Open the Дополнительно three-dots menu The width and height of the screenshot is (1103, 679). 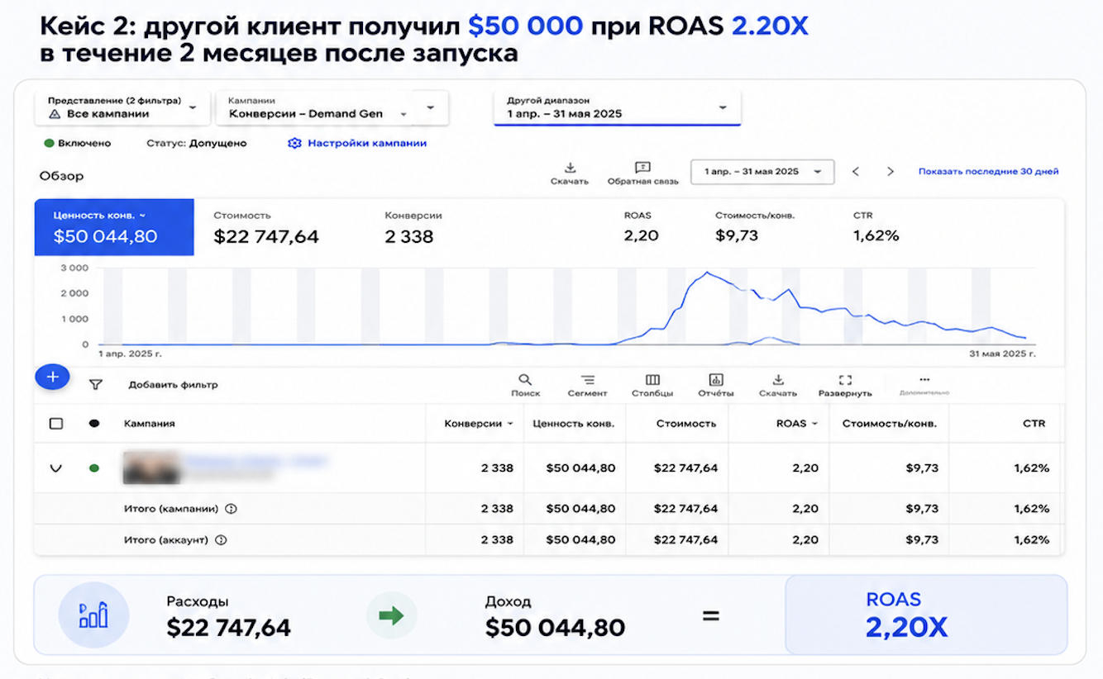coord(924,385)
